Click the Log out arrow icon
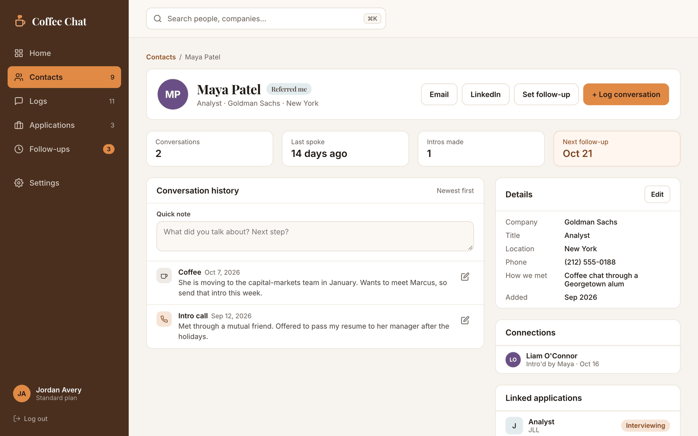This screenshot has height=436, width=698. 17,419
